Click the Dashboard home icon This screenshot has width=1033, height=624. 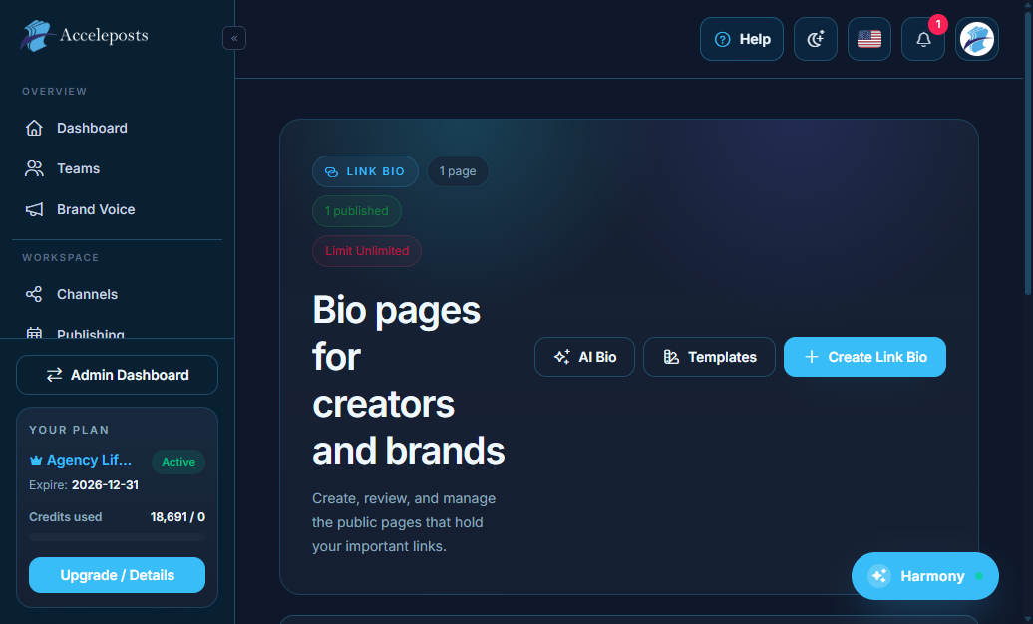click(x=34, y=128)
